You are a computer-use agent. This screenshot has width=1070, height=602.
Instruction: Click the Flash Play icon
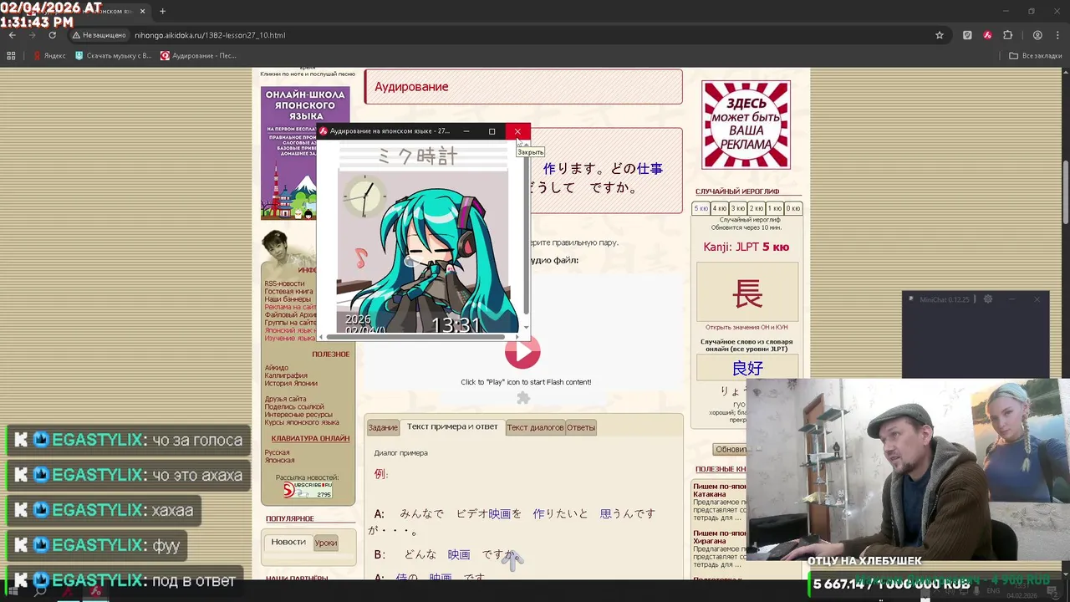coord(522,352)
